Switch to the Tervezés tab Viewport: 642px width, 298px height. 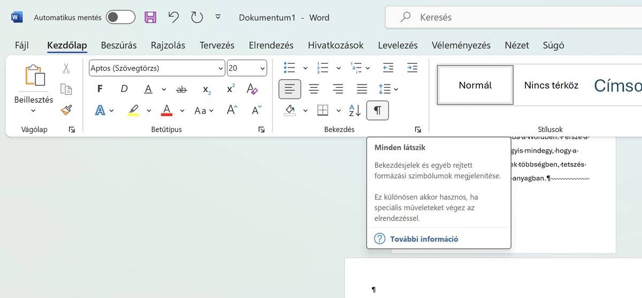pyautogui.click(x=217, y=45)
